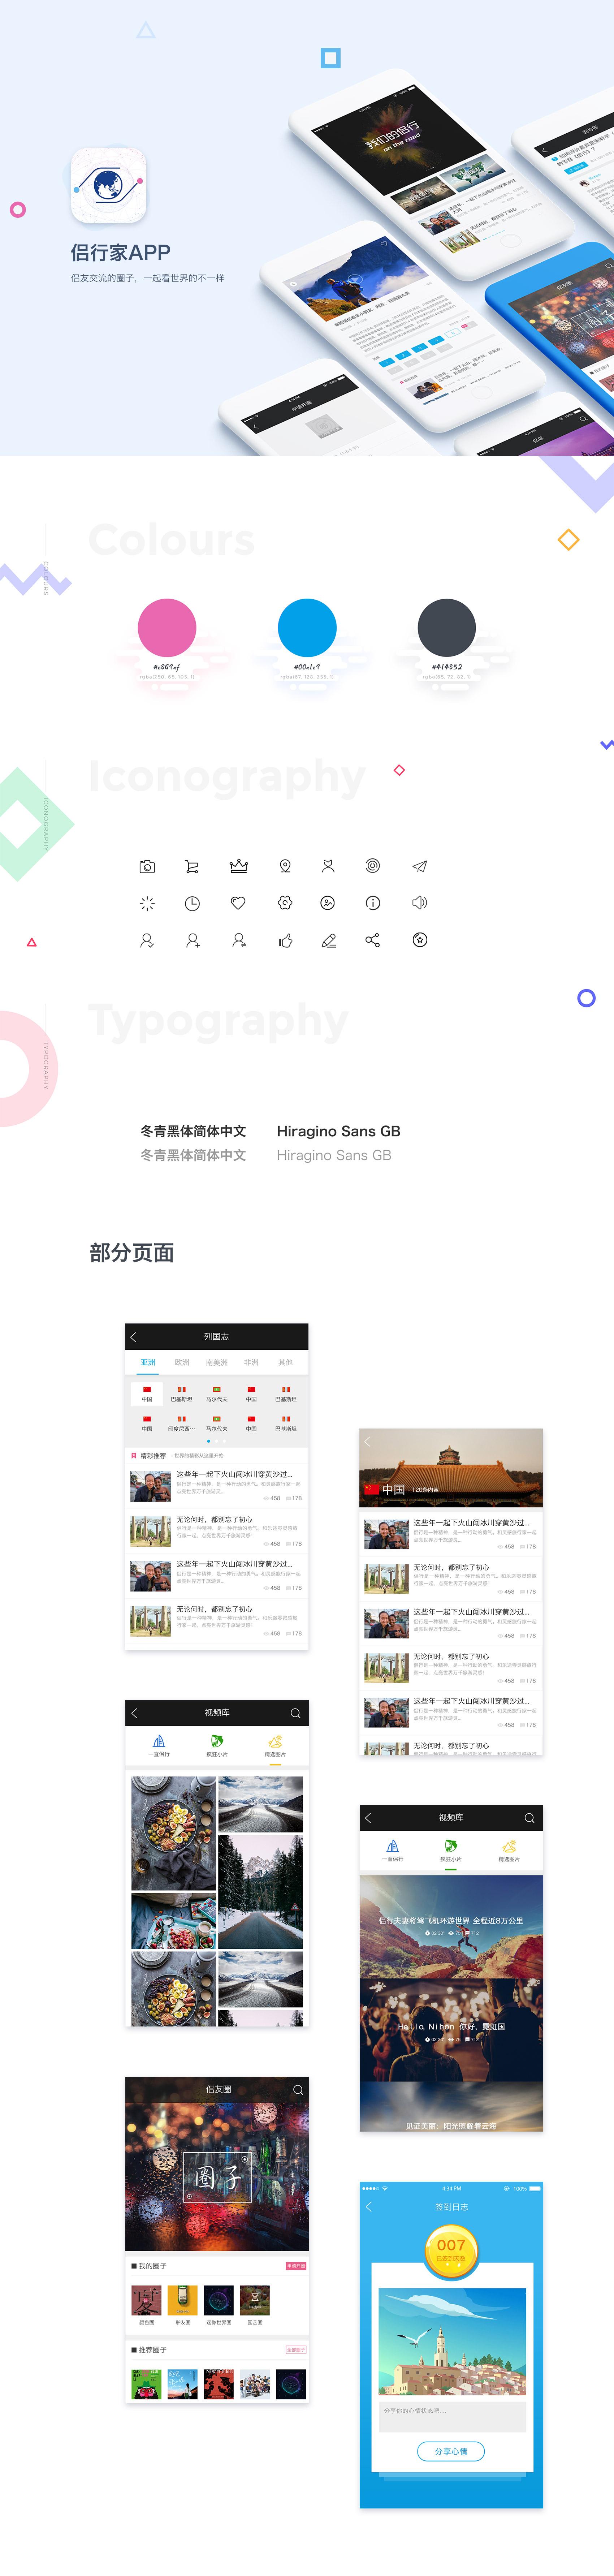The width and height of the screenshot is (614, 2576).
Task: Switch to the 欧洲 tab
Action: pos(182,1362)
